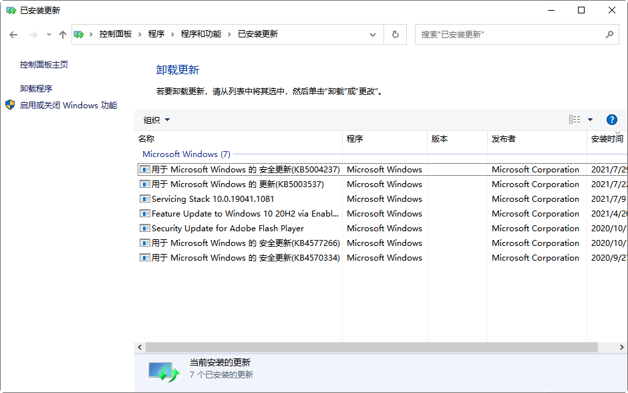
Task: Open the address bar dropdown chevron
Action: [373, 34]
